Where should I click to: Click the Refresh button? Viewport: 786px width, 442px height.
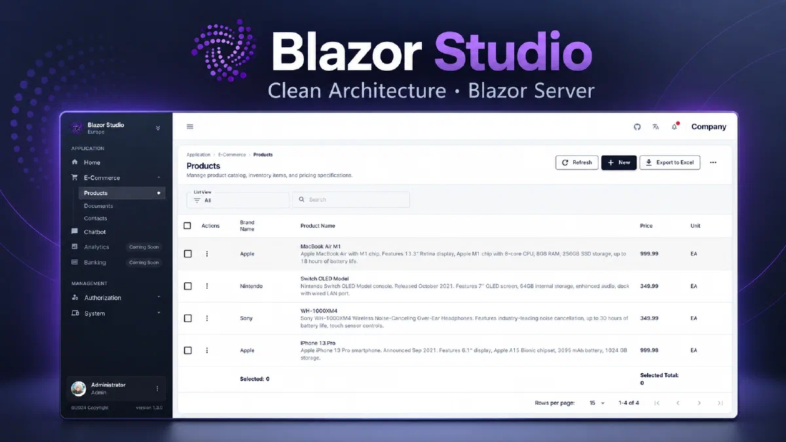tap(577, 162)
